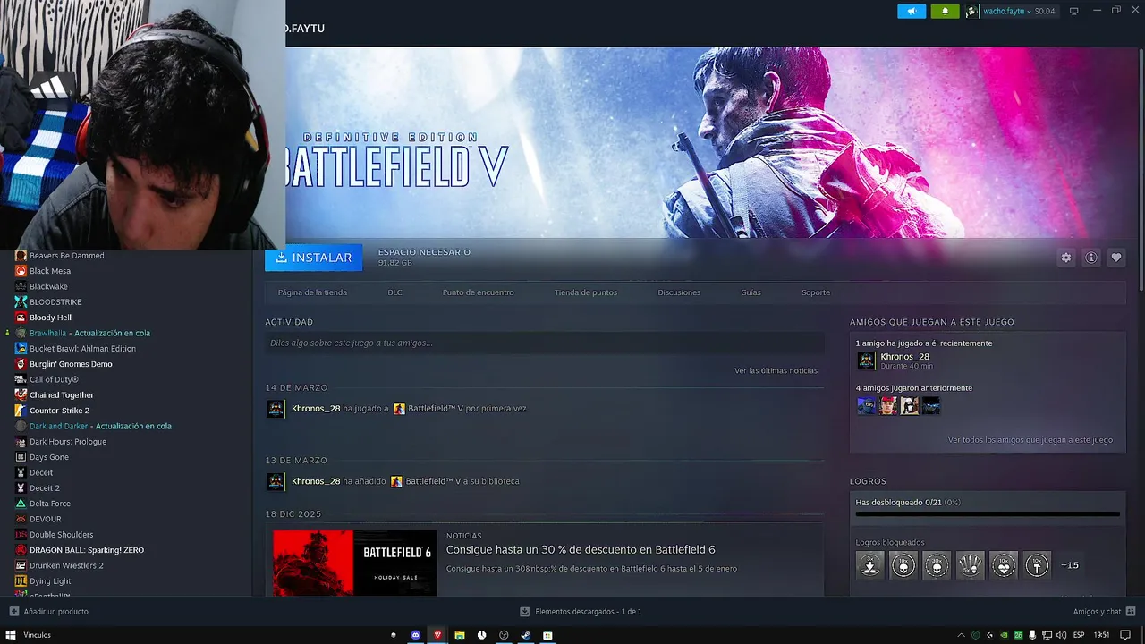This screenshot has height=644, width=1145.
Task: Open Ver las últimas noticias link
Action: pyautogui.click(x=776, y=370)
